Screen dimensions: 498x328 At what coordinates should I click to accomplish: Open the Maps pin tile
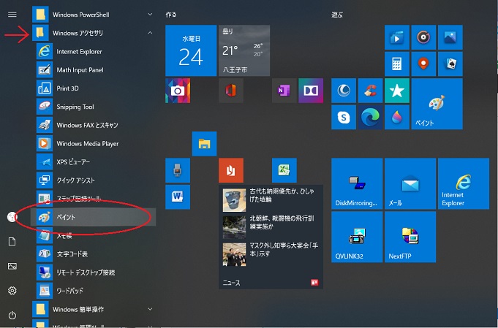click(x=423, y=64)
